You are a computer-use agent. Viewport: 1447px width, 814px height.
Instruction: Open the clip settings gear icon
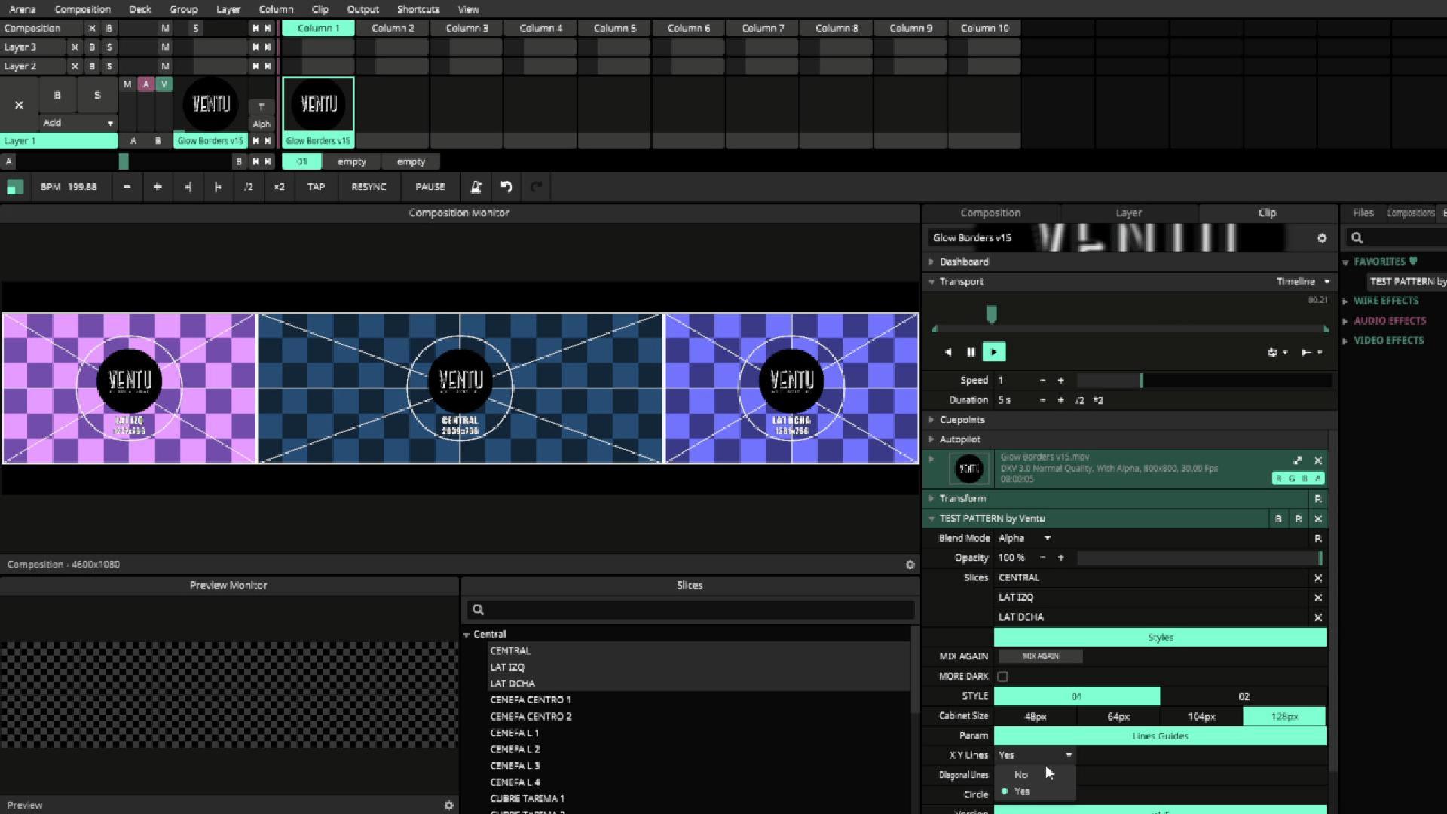click(1322, 238)
